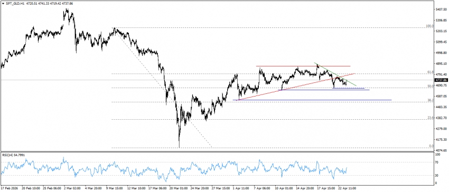Select the lowest long blue support line
The height and width of the screenshot is (192, 449).
point(312,100)
